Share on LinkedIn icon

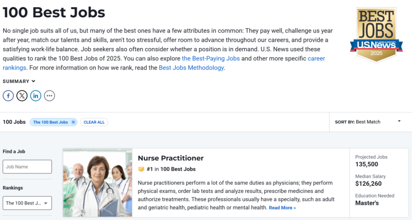(36, 96)
